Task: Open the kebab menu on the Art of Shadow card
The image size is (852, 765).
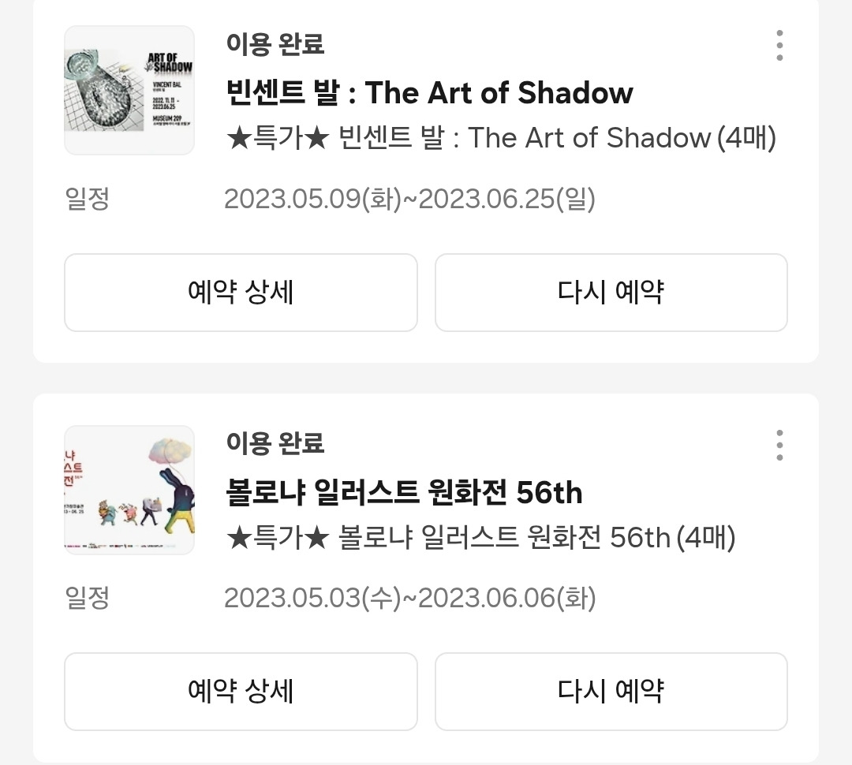Action: click(x=779, y=45)
